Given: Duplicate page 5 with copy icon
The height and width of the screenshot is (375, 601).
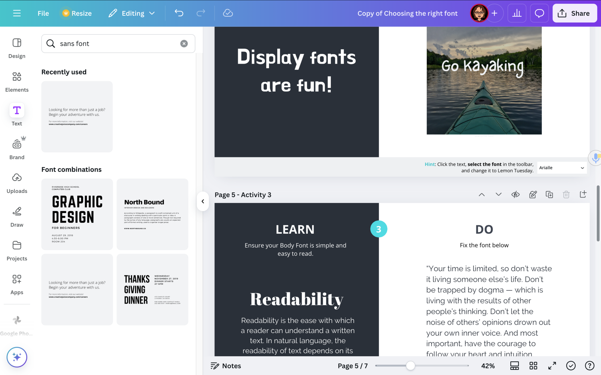Looking at the screenshot, I should 549,195.
